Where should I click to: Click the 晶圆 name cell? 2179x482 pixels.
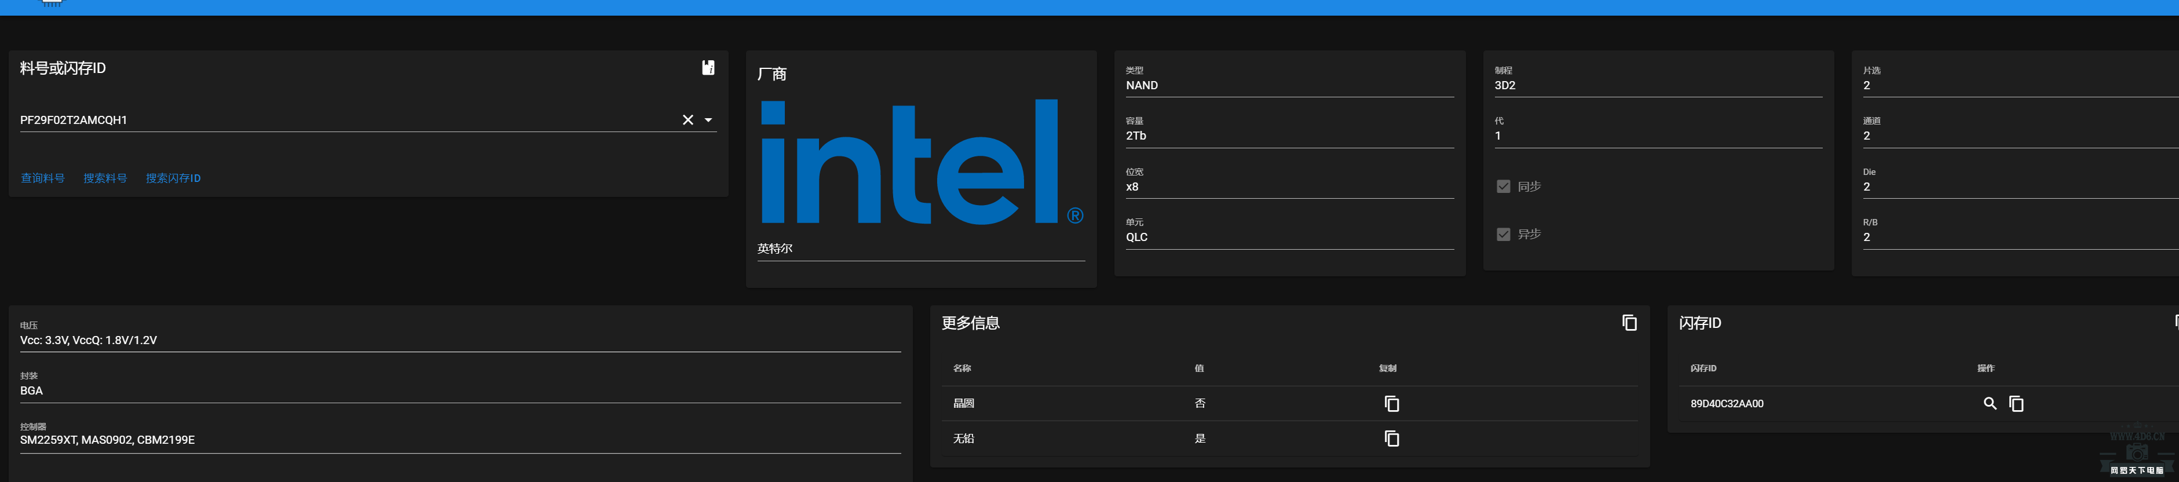pyautogui.click(x=963, y=403)
